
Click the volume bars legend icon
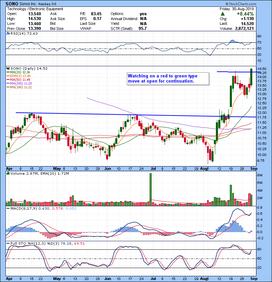tap(8, 173)
